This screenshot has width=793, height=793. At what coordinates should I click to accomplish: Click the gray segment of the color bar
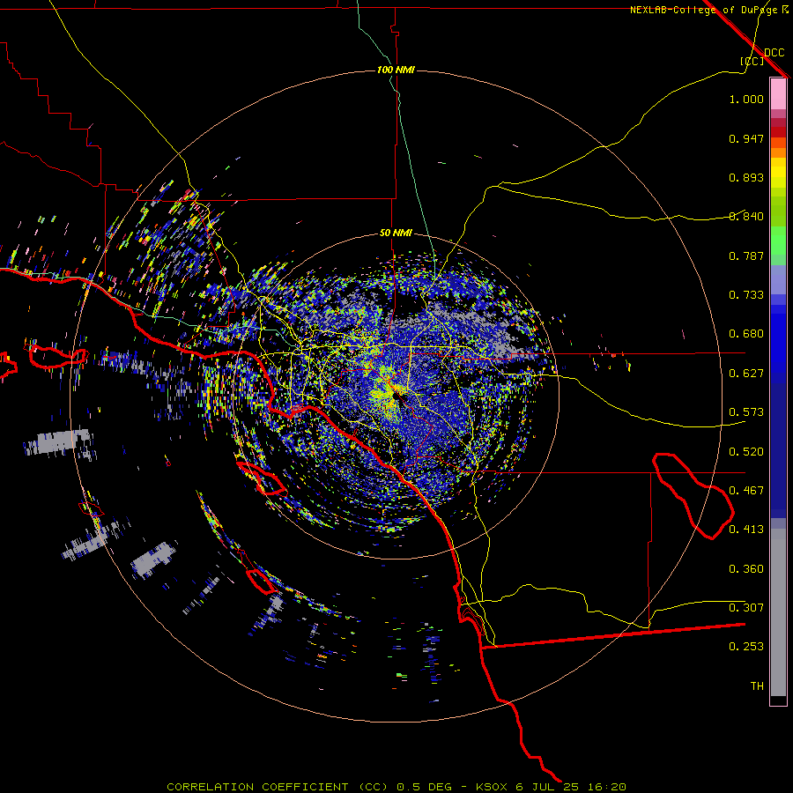778,612
